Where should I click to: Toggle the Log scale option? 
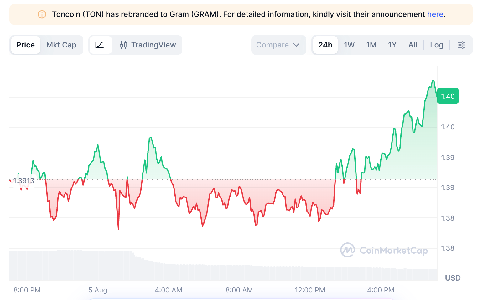pyautogui.click(x=437, y=45)
